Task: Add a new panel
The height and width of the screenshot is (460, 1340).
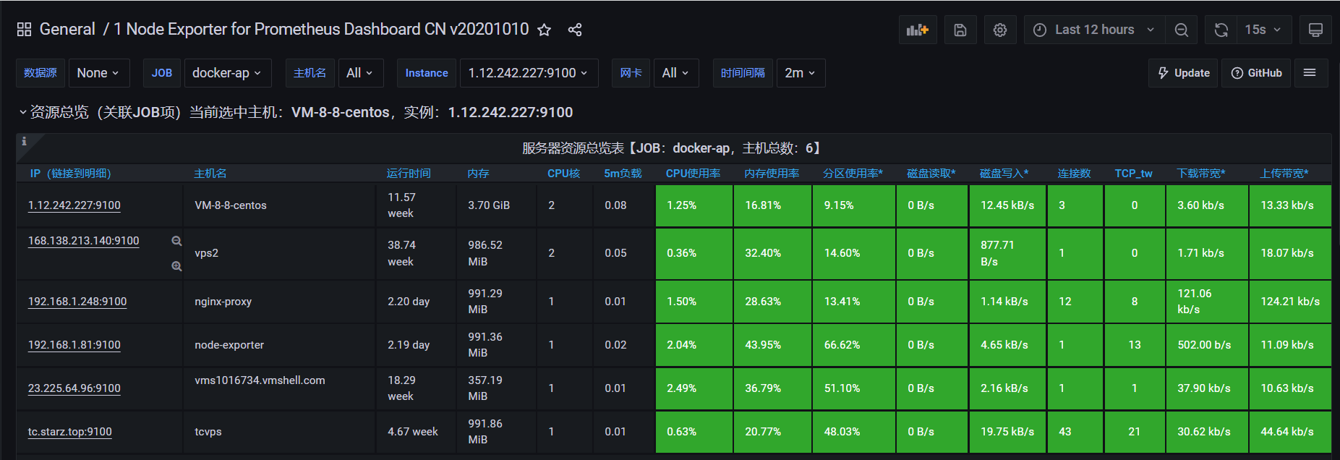Action: (x=918, y=30)
